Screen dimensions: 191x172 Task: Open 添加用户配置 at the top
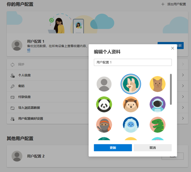[173, 4]
